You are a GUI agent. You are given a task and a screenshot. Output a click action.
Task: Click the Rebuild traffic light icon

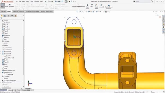point(69,2)
